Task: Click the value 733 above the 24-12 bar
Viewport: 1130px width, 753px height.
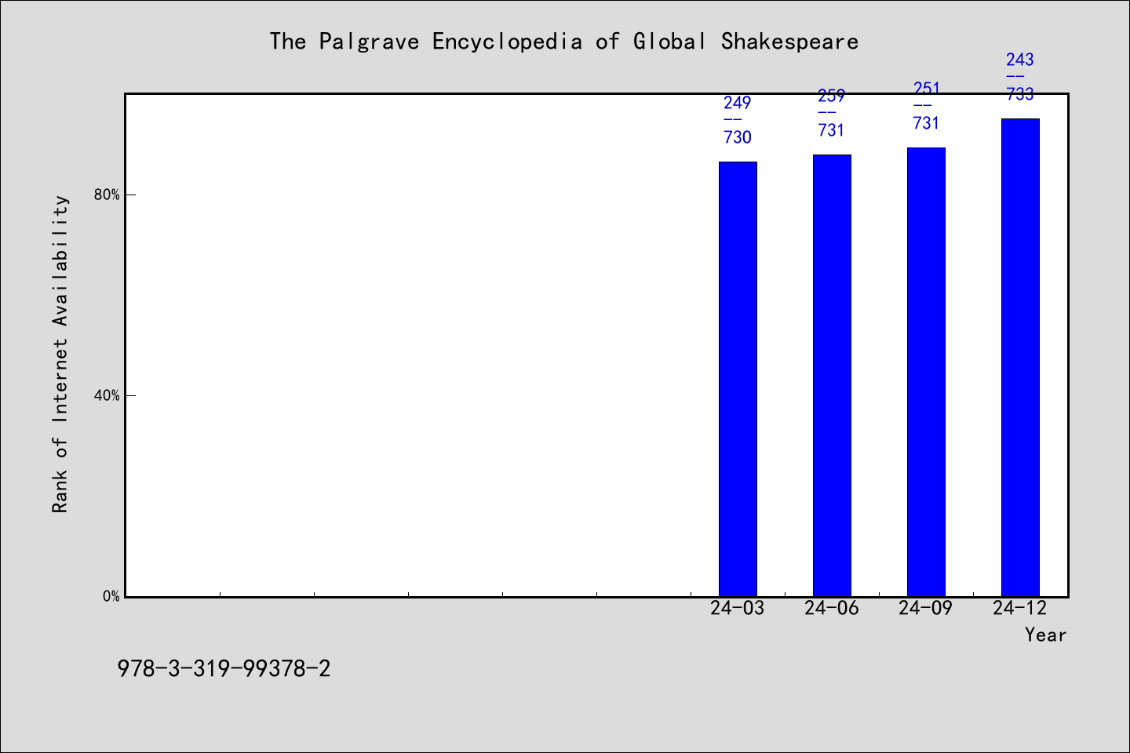Action: [x=1020, y=94]
